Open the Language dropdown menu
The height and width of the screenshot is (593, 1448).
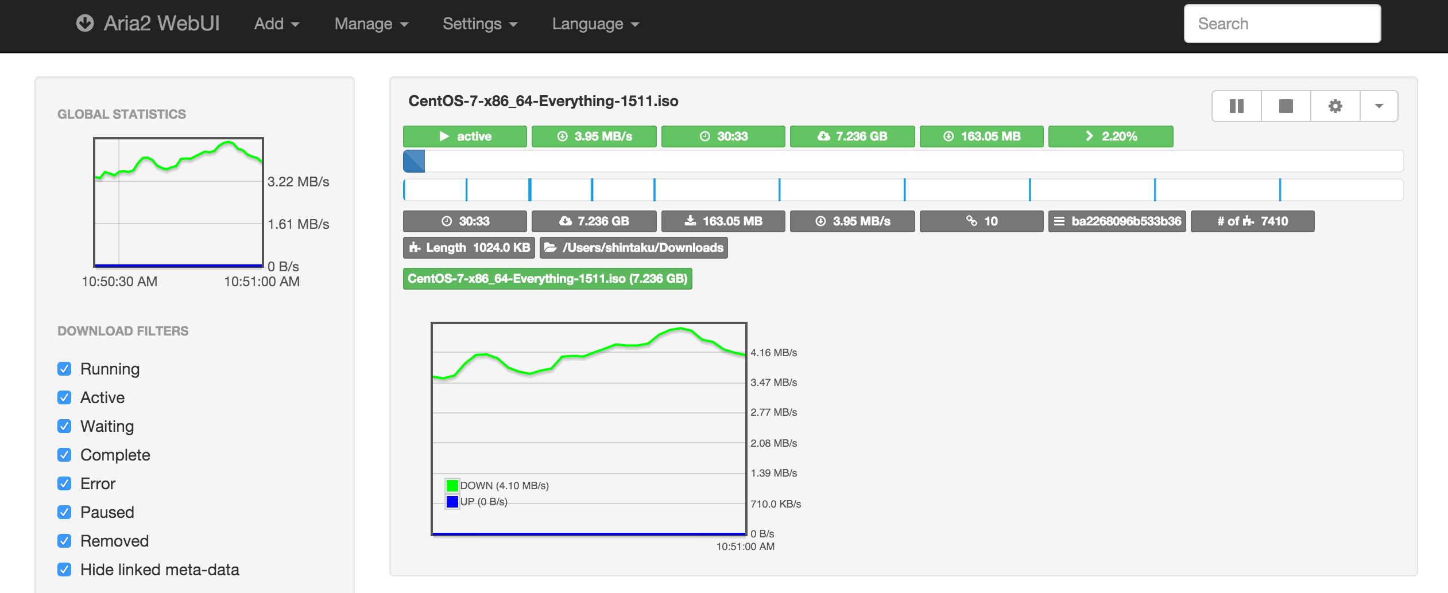[595, 24]
